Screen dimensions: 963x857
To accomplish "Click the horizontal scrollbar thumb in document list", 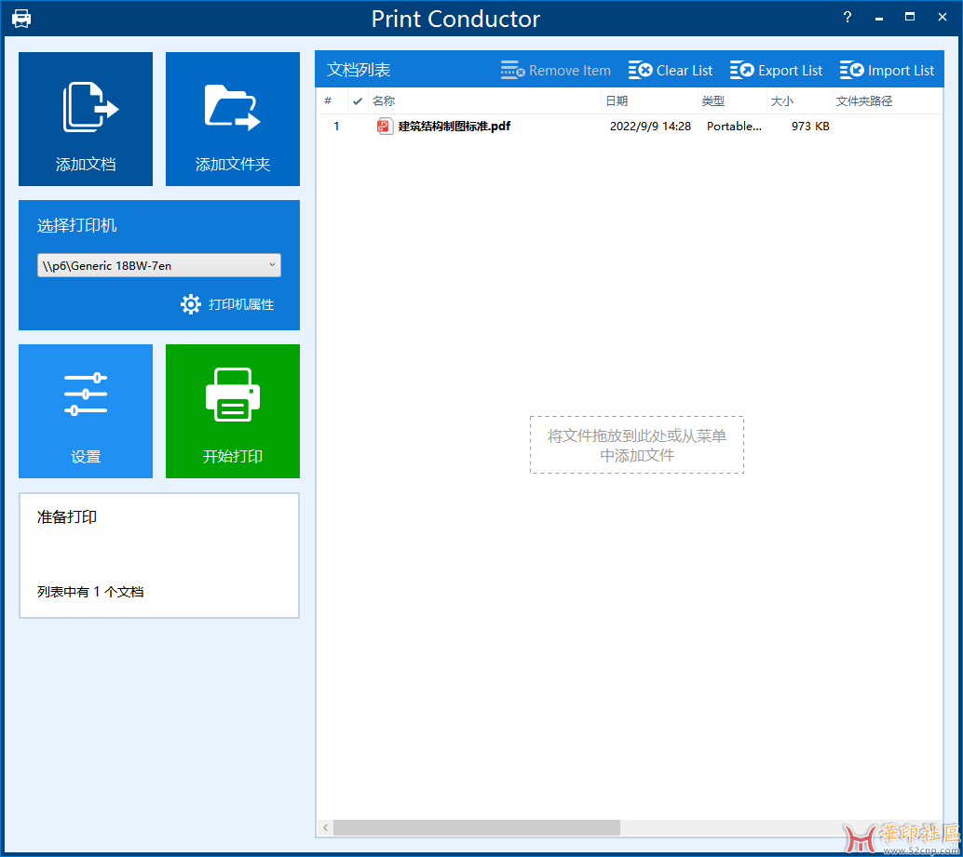I will (x=477, y=827).
